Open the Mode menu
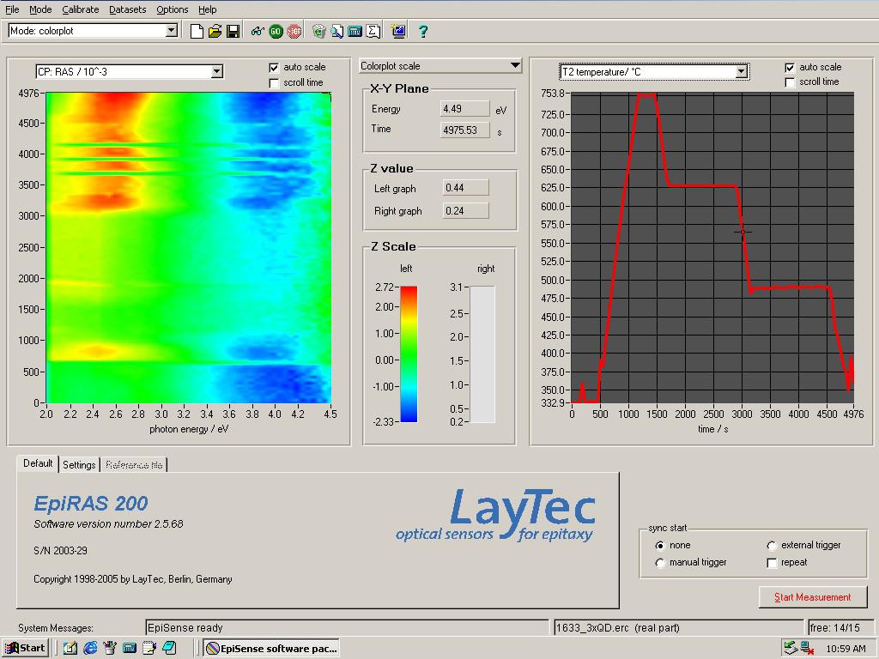Viewport: 879px width, 659px height. (40, 9)
